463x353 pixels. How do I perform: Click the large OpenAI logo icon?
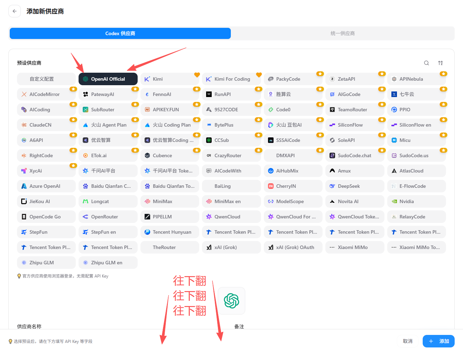point(231,301)
